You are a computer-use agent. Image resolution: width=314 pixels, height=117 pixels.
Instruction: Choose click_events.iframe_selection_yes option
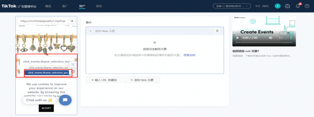[x=48, y=73]
